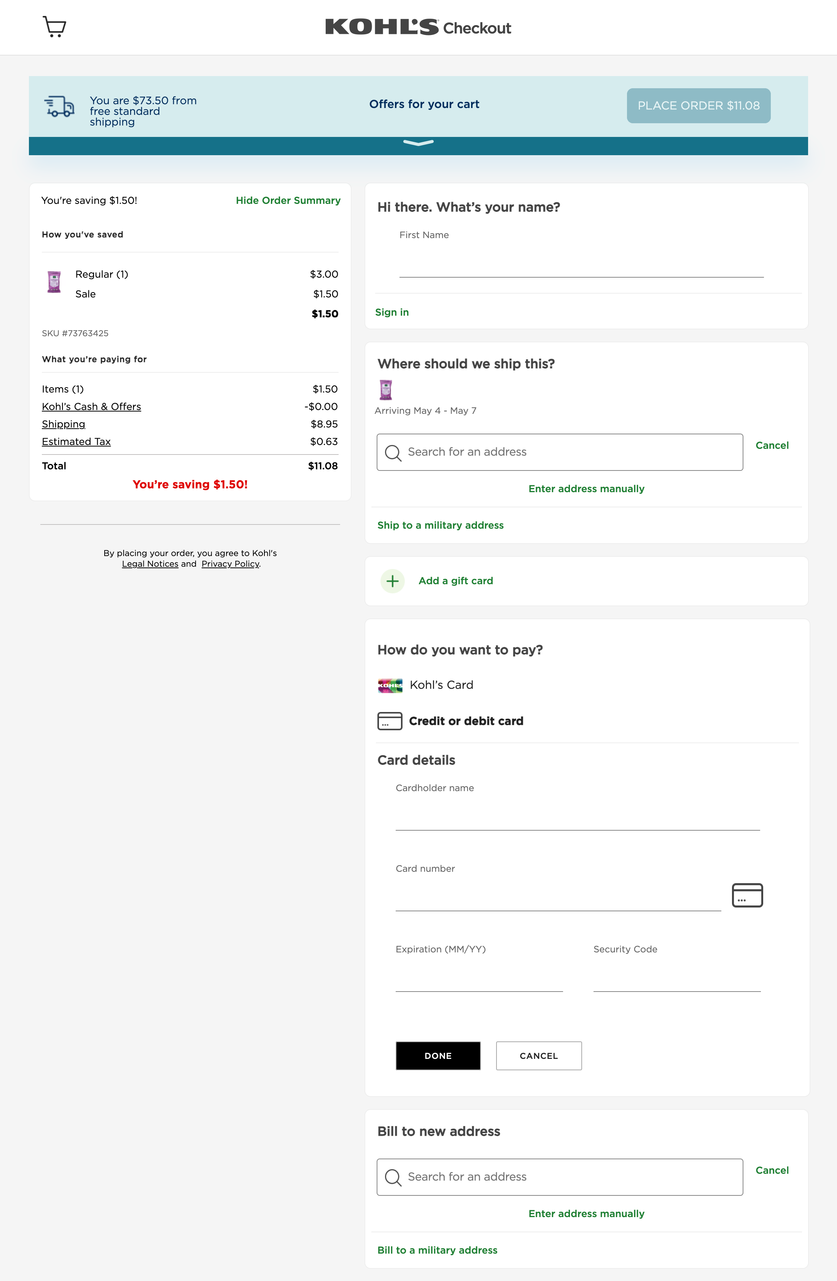The height and width of the screenshot is (1281, 837).
Task: Hide Order Summary
Action: pyautogui.click(x=288, y=200)
